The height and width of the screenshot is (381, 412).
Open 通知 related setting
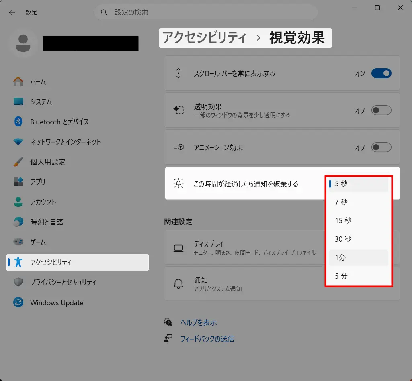282,284
